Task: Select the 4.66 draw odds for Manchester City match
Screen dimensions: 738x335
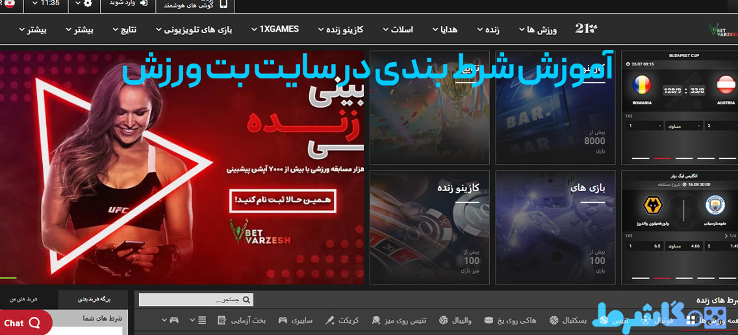Action: [684, 246]
